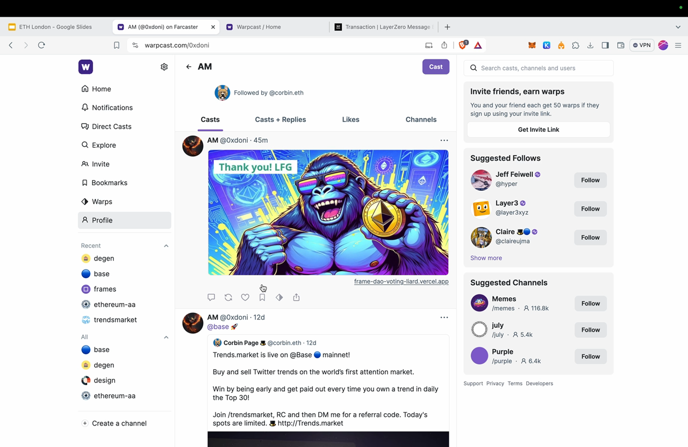Open a new browser tab

click(x=447, y=27)
